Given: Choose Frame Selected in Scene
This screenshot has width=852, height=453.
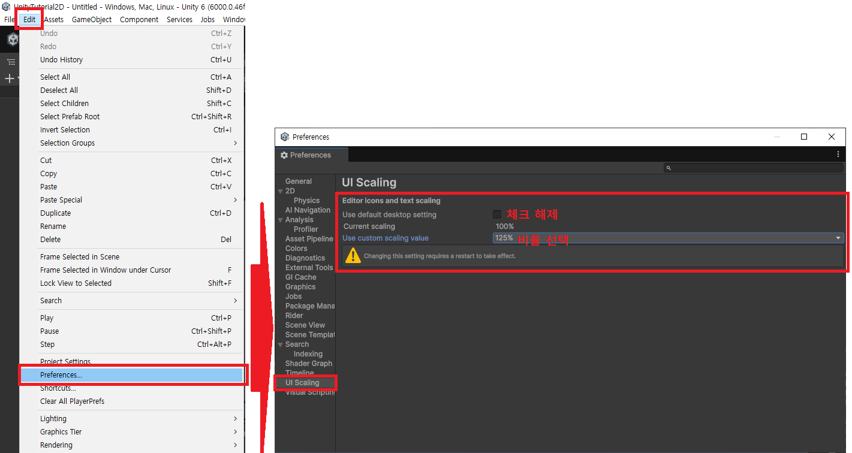Looking at the screenshot, I should pos(132,257).
